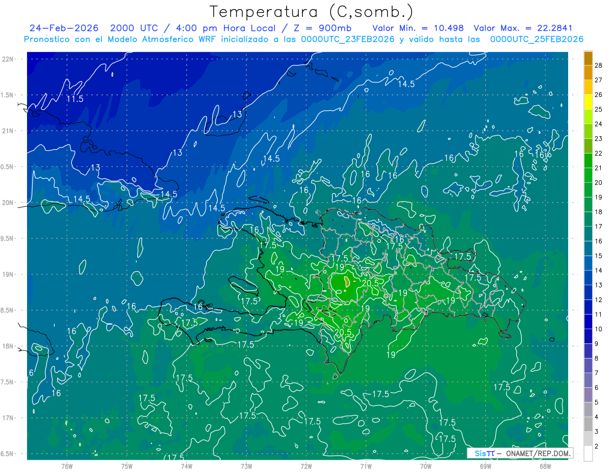
Task: Click the "75W" longitude axis label
Action: coord(127,466)
